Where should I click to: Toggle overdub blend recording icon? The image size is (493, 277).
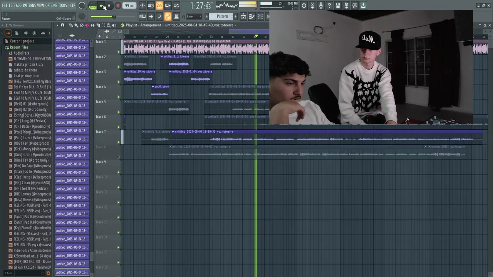168,5
